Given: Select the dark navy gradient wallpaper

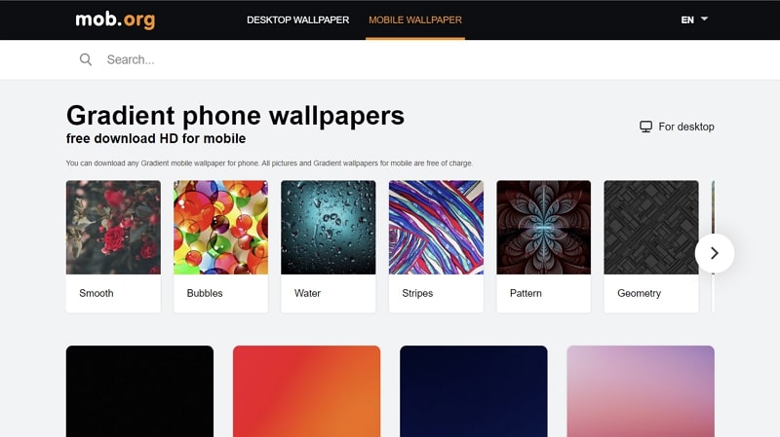Looking at the screenshot, I should [x=474, y=391].
